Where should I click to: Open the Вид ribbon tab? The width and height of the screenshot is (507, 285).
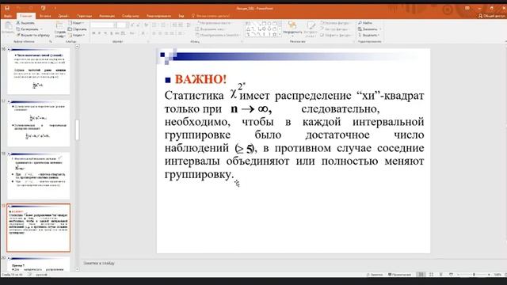tap(181, 16)
